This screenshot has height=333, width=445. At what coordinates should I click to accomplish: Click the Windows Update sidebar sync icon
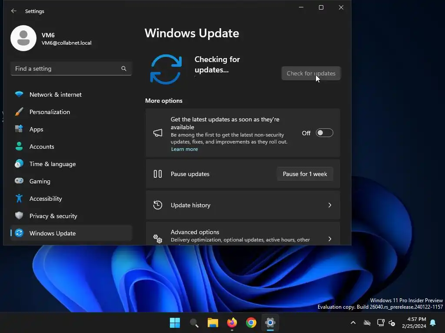point(19,233)
